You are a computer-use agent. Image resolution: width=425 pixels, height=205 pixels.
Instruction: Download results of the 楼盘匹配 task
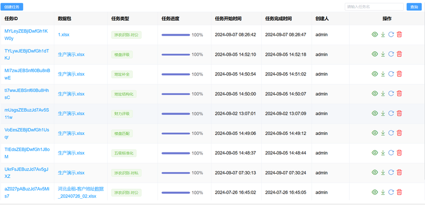tap(382, 133)
